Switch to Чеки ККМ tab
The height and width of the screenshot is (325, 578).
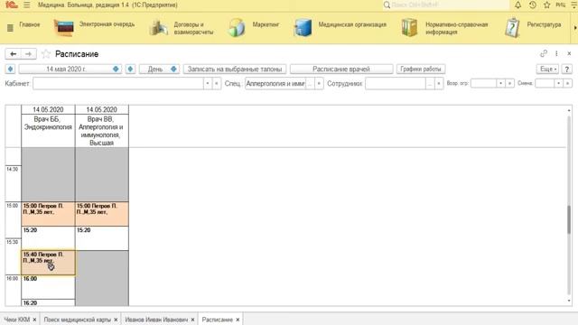pyautogui.click(x=16, y=320)
